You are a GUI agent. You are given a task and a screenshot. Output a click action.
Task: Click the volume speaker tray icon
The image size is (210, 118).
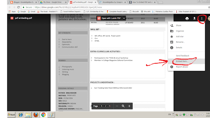click(x=203, y=115)
